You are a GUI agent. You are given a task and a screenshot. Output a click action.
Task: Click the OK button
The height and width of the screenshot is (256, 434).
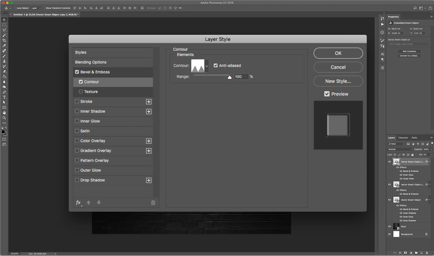tap(338, 53)
